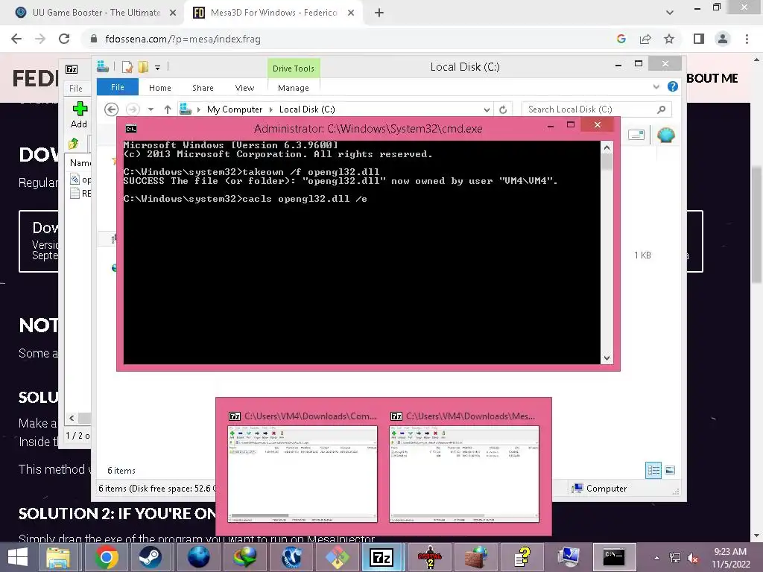Expand the arrow after My Computer breadcrumb
763x572 pixels.
pyautogui.click(x=271, y=110)
